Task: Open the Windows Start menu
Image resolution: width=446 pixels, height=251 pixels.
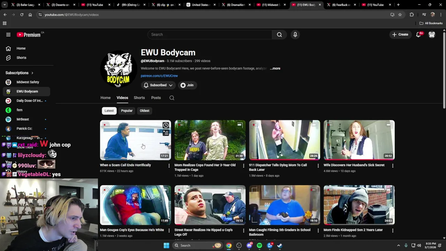Action: 166,245
